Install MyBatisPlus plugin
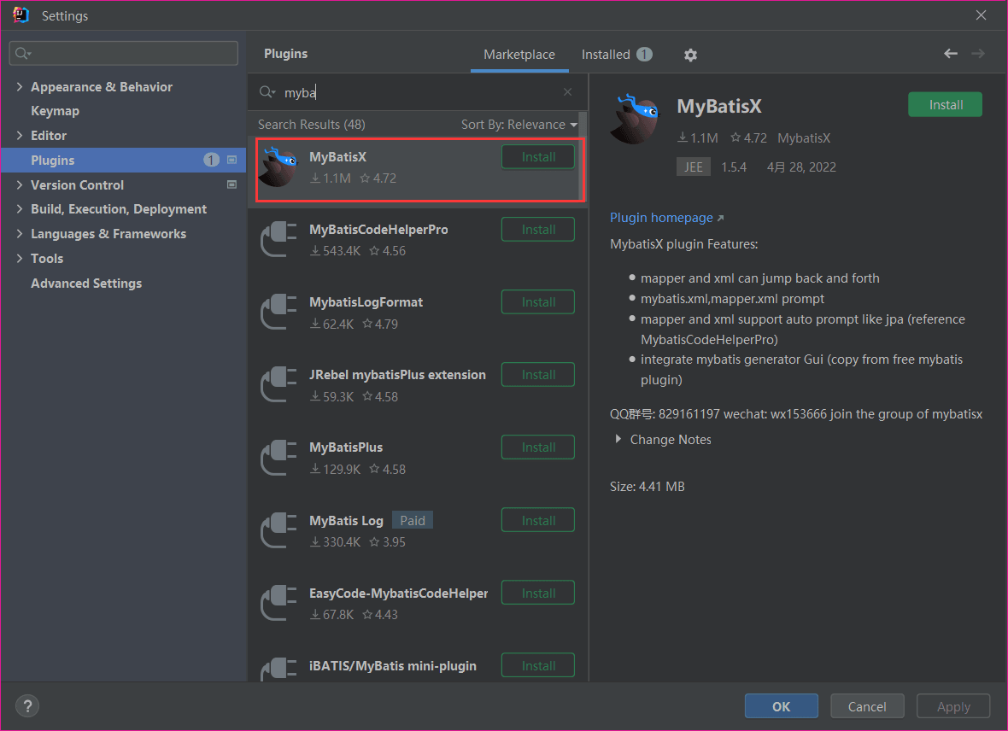Screen dimensions: 1008x731 tap(538, 447)
